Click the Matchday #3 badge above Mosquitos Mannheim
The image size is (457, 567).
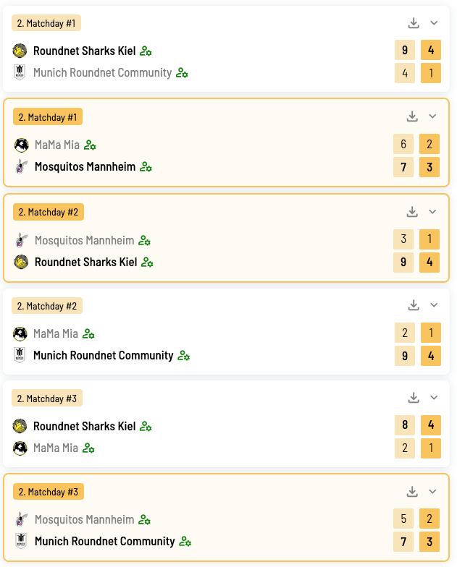pos(49,492)
